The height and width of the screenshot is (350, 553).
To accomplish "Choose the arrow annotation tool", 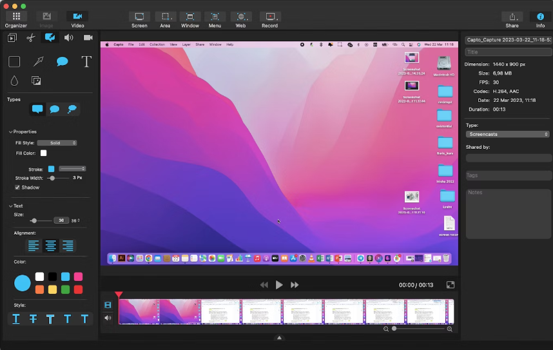I will [38, 62].
